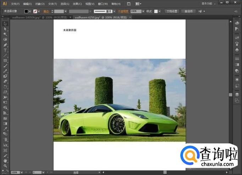Image resolution: width=242 pixels, height=175 pixels.
Task: Click the 文档设置 button
Action: [x=172, y=11]
